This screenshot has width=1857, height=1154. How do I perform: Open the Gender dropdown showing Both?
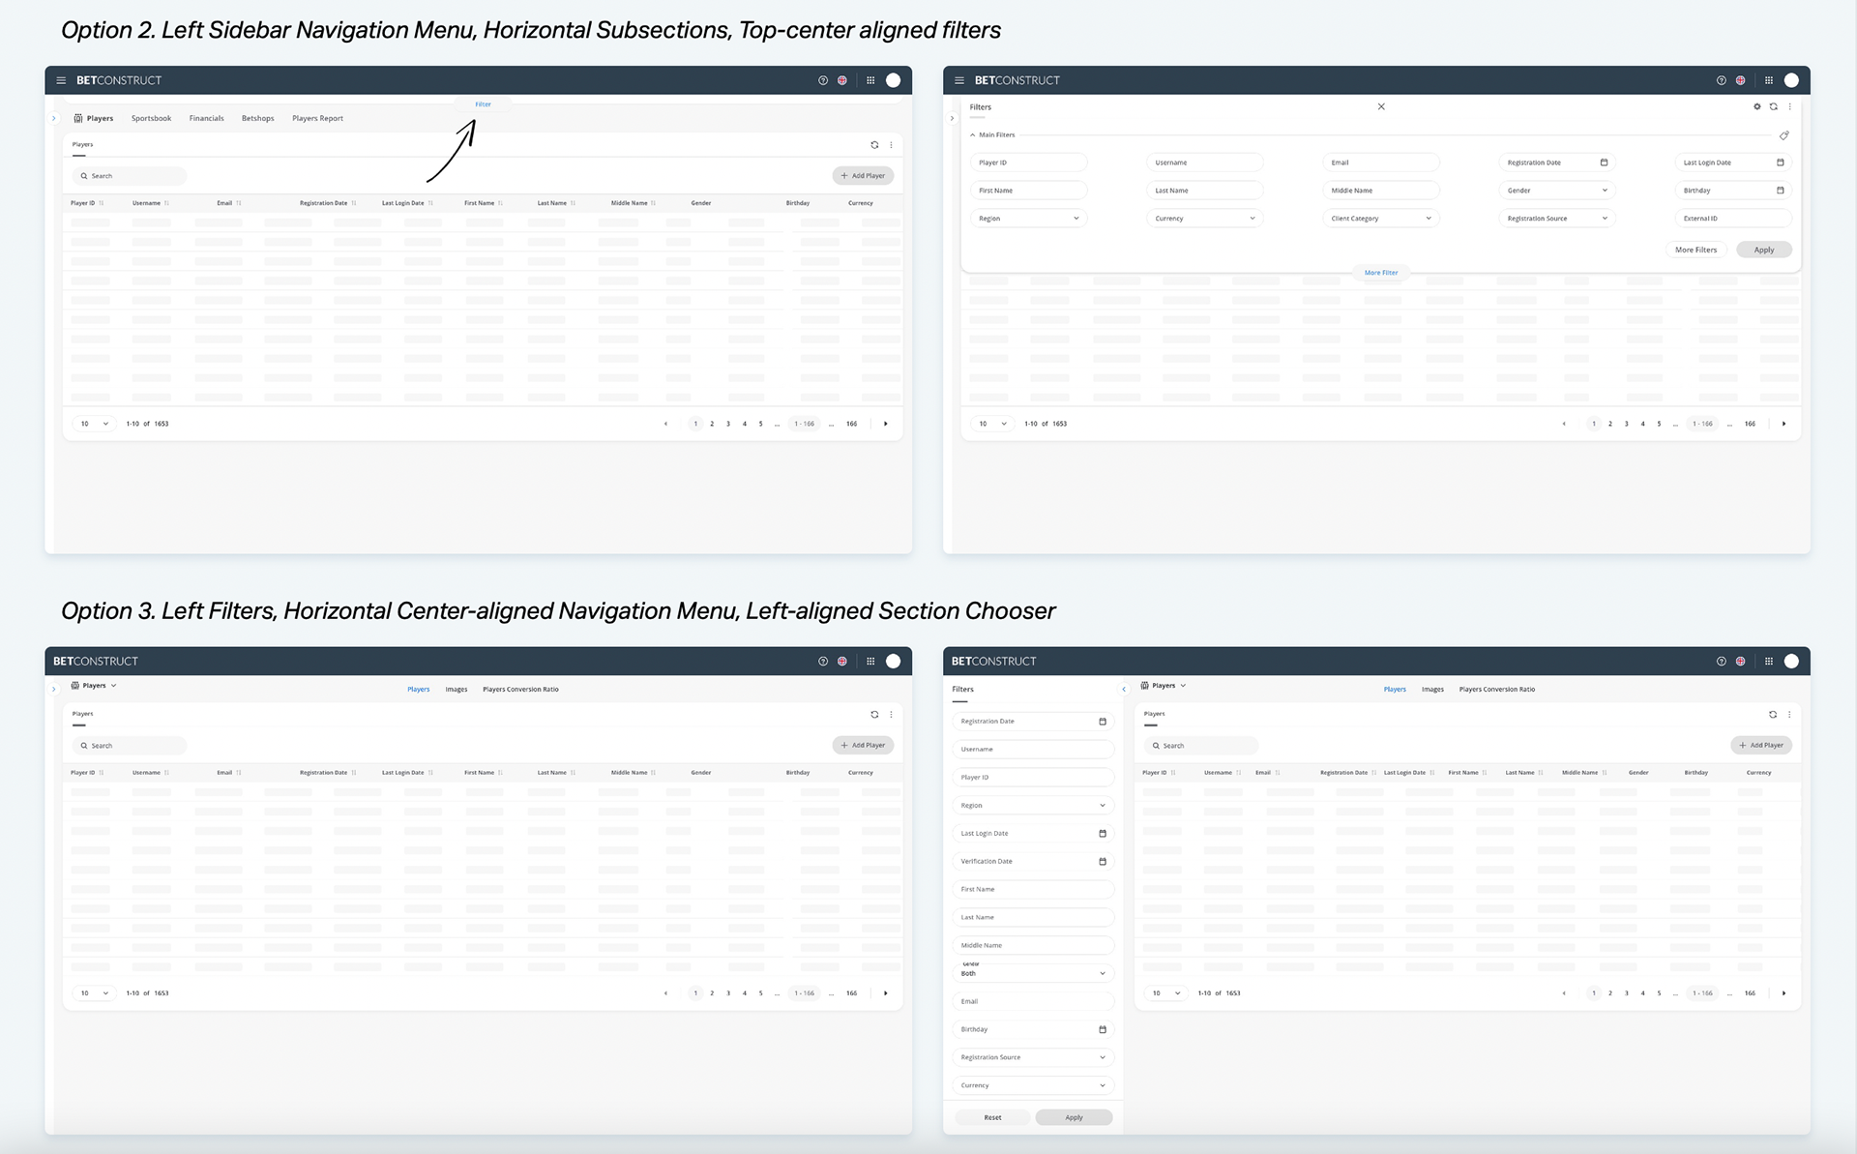click(1032, 973)
